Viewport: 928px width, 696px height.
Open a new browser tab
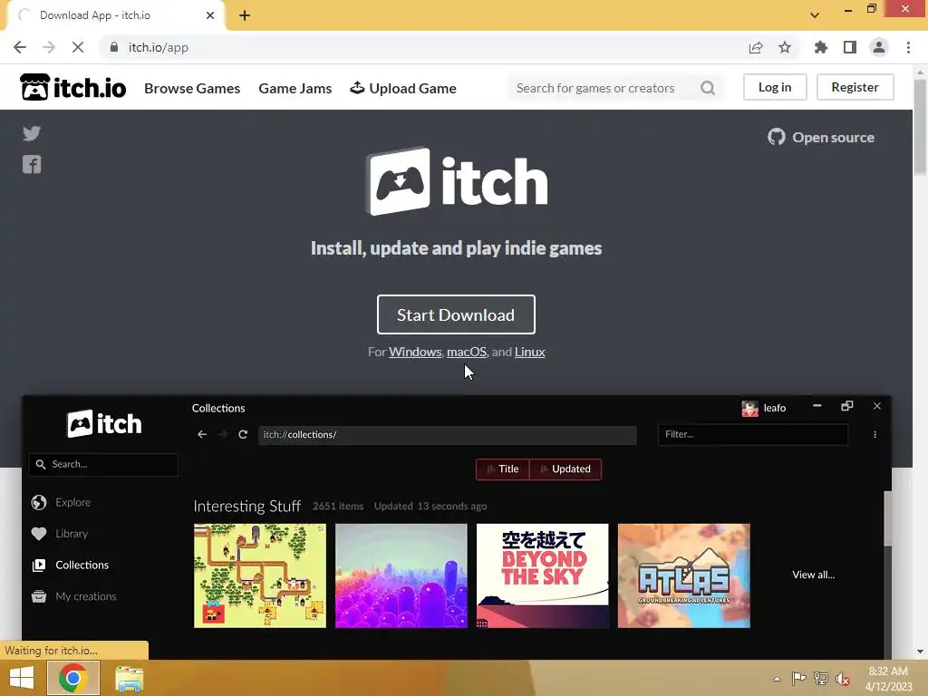tap(245, 15)
